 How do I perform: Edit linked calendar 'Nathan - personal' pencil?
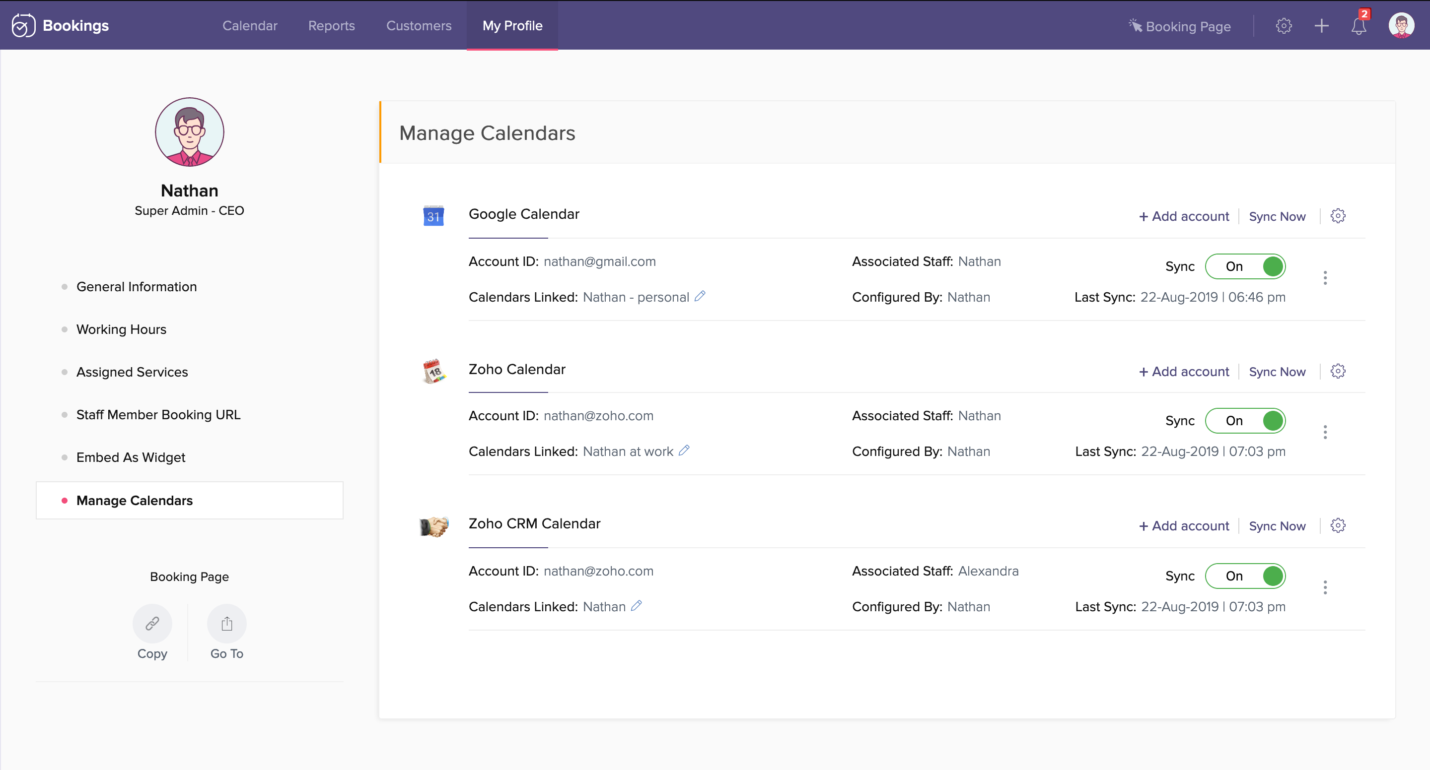coord(700,296)
